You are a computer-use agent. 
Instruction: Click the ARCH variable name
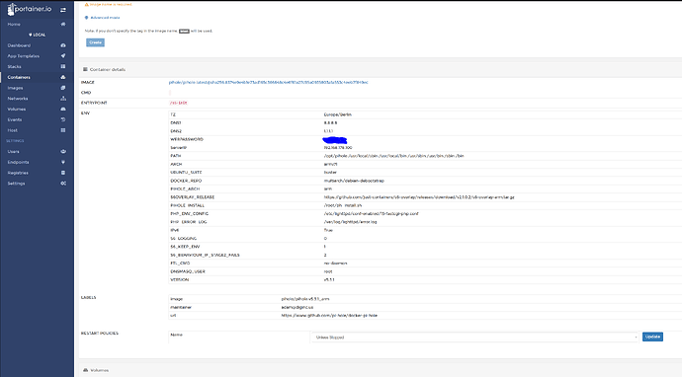point(176,164)
